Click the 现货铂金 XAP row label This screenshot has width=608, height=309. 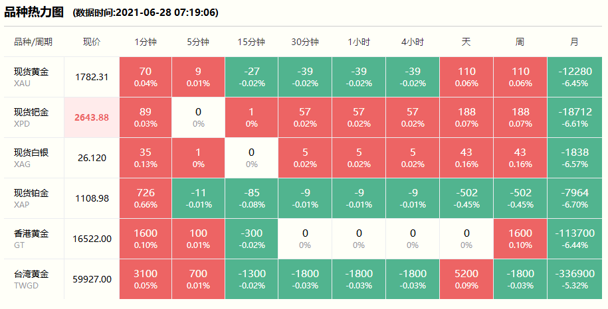tap(31, 198)
